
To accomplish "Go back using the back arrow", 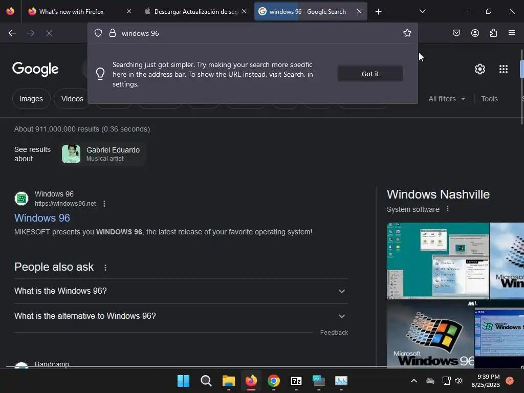I will [x=12, y=33].
